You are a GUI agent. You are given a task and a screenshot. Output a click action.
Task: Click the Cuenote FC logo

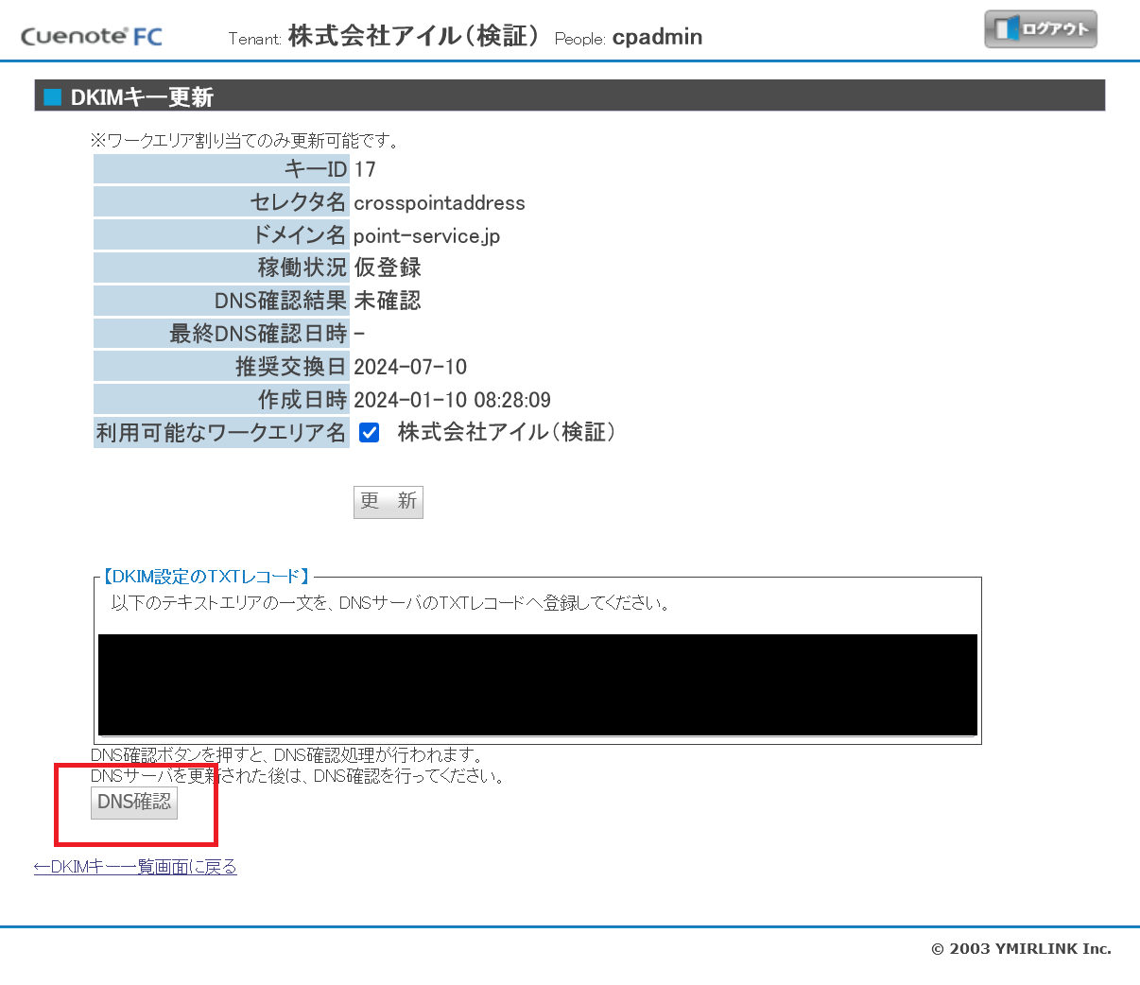point(90,35)
